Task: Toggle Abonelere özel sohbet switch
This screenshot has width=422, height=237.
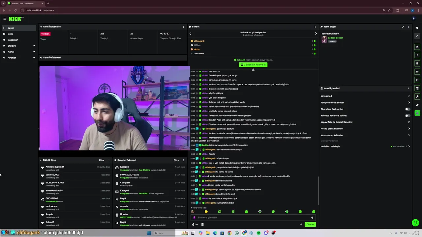Action: [408, 109]
